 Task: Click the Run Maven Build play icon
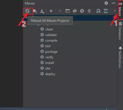click(x=61, y=11)
